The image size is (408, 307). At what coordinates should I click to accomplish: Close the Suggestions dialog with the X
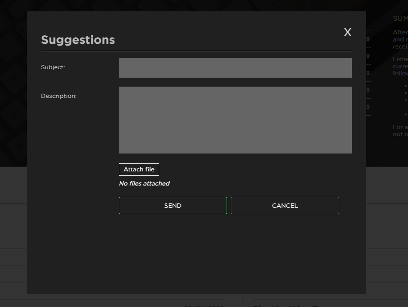pyautogui.click(x=348, y=32)
